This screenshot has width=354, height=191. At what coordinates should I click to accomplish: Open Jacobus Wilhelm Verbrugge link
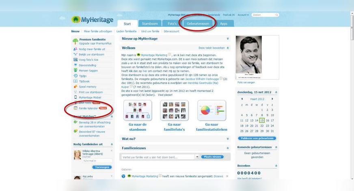tap(202, 79)
